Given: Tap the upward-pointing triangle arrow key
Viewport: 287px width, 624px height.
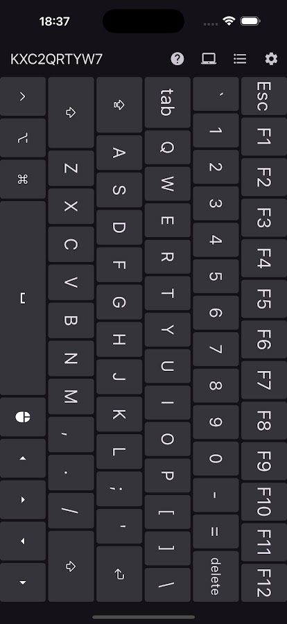Looking at the screenshot, I should (23, 458).
